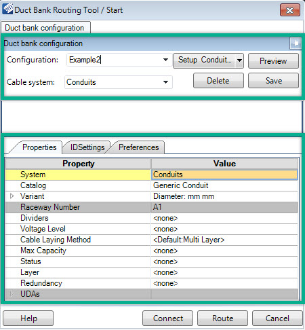Select the Raceway Number value A1
This screenshot has width=305, height=330.
(224, 207)
